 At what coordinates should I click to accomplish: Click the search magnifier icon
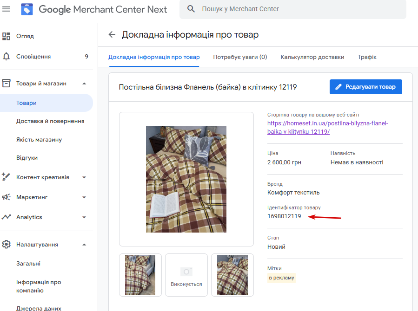tap(191, 9)
